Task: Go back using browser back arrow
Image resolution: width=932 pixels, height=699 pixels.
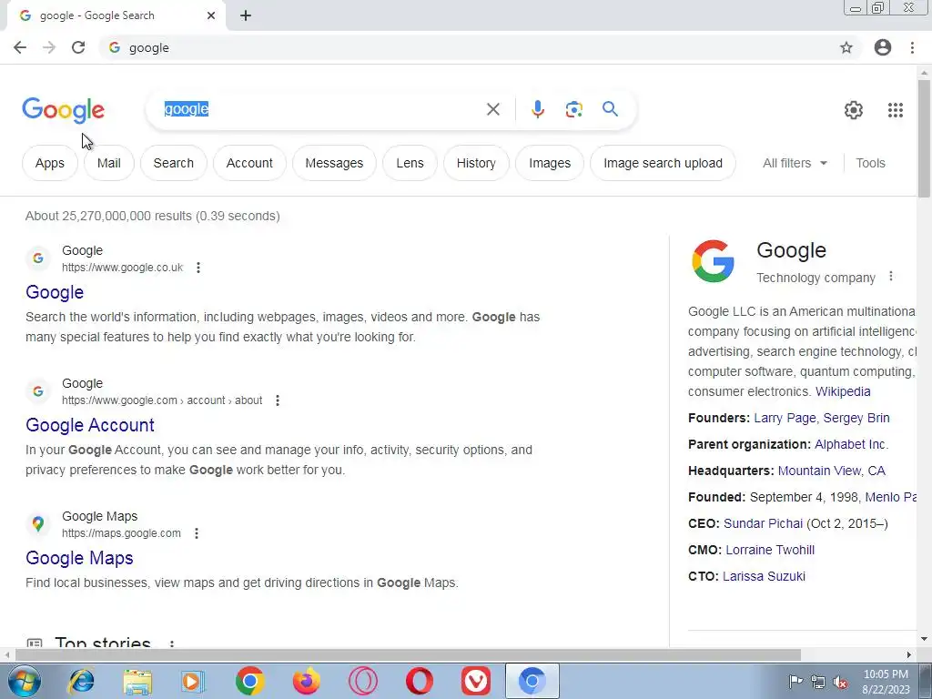Action: pos(20,47)
